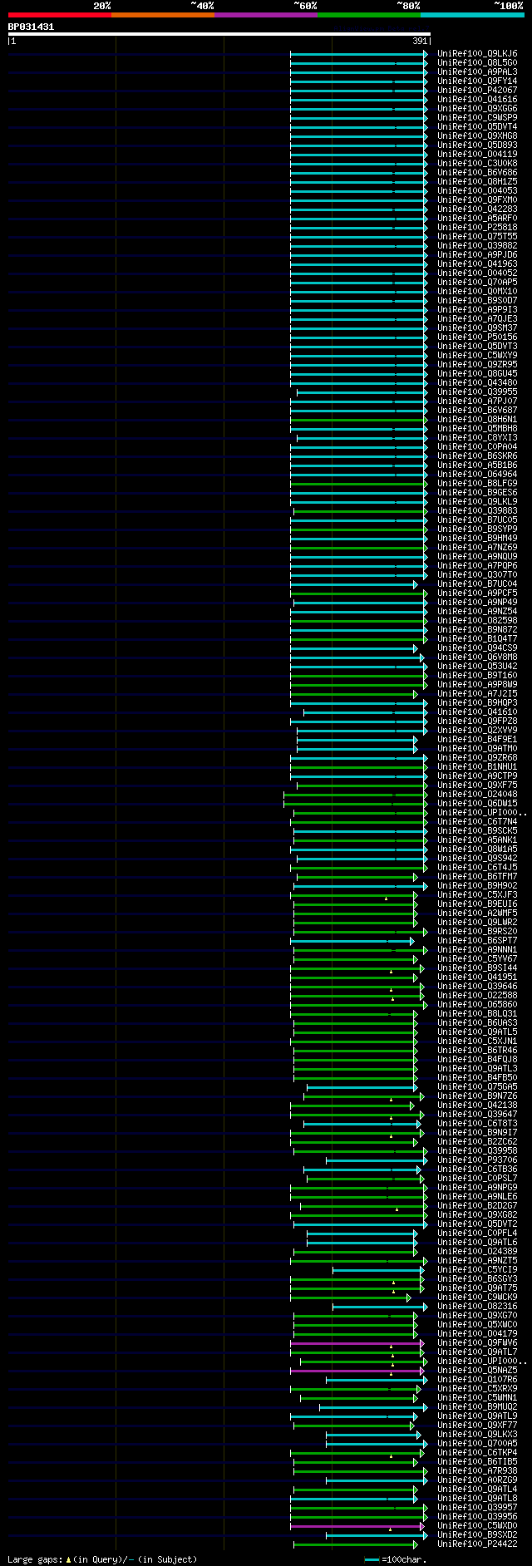The height and width of the screenshot is (1566, 532).
Task: Open hit UniRef100_C6TB36
Action: click(x=477, y=1169)
